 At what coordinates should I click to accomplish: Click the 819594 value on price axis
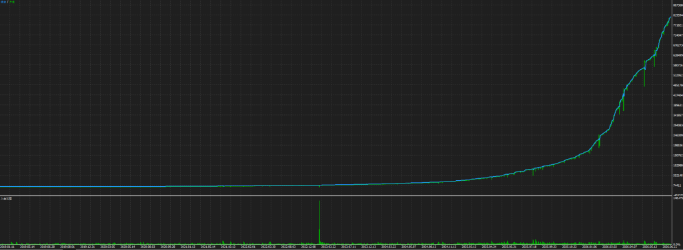678,15
